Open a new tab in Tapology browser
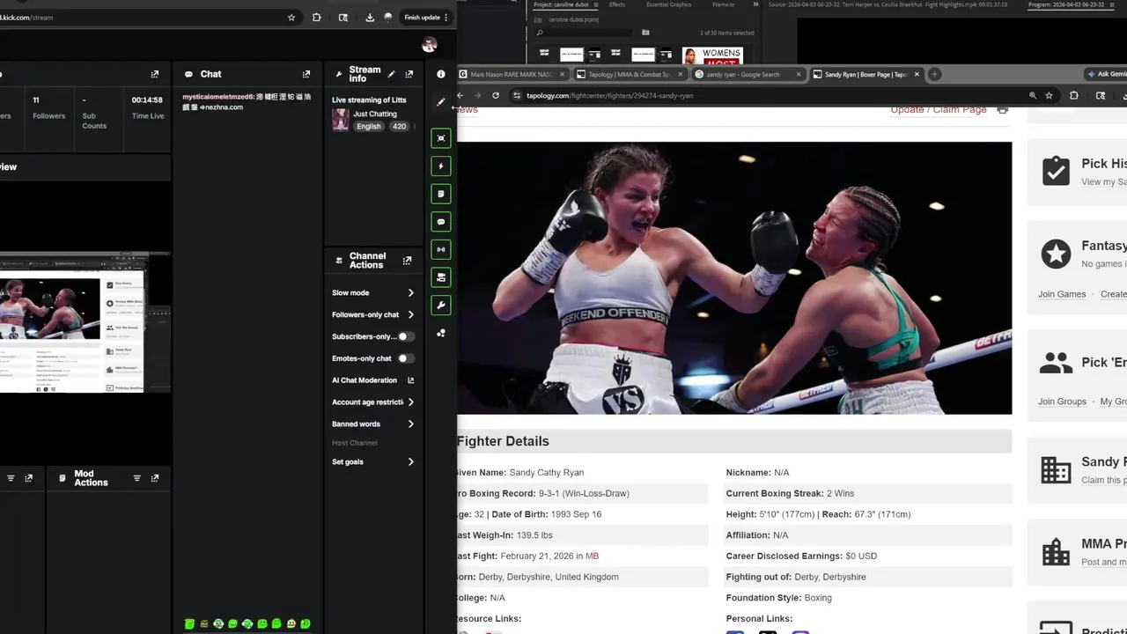Screen dimensions: 1127x634 [x=934, y=74]
